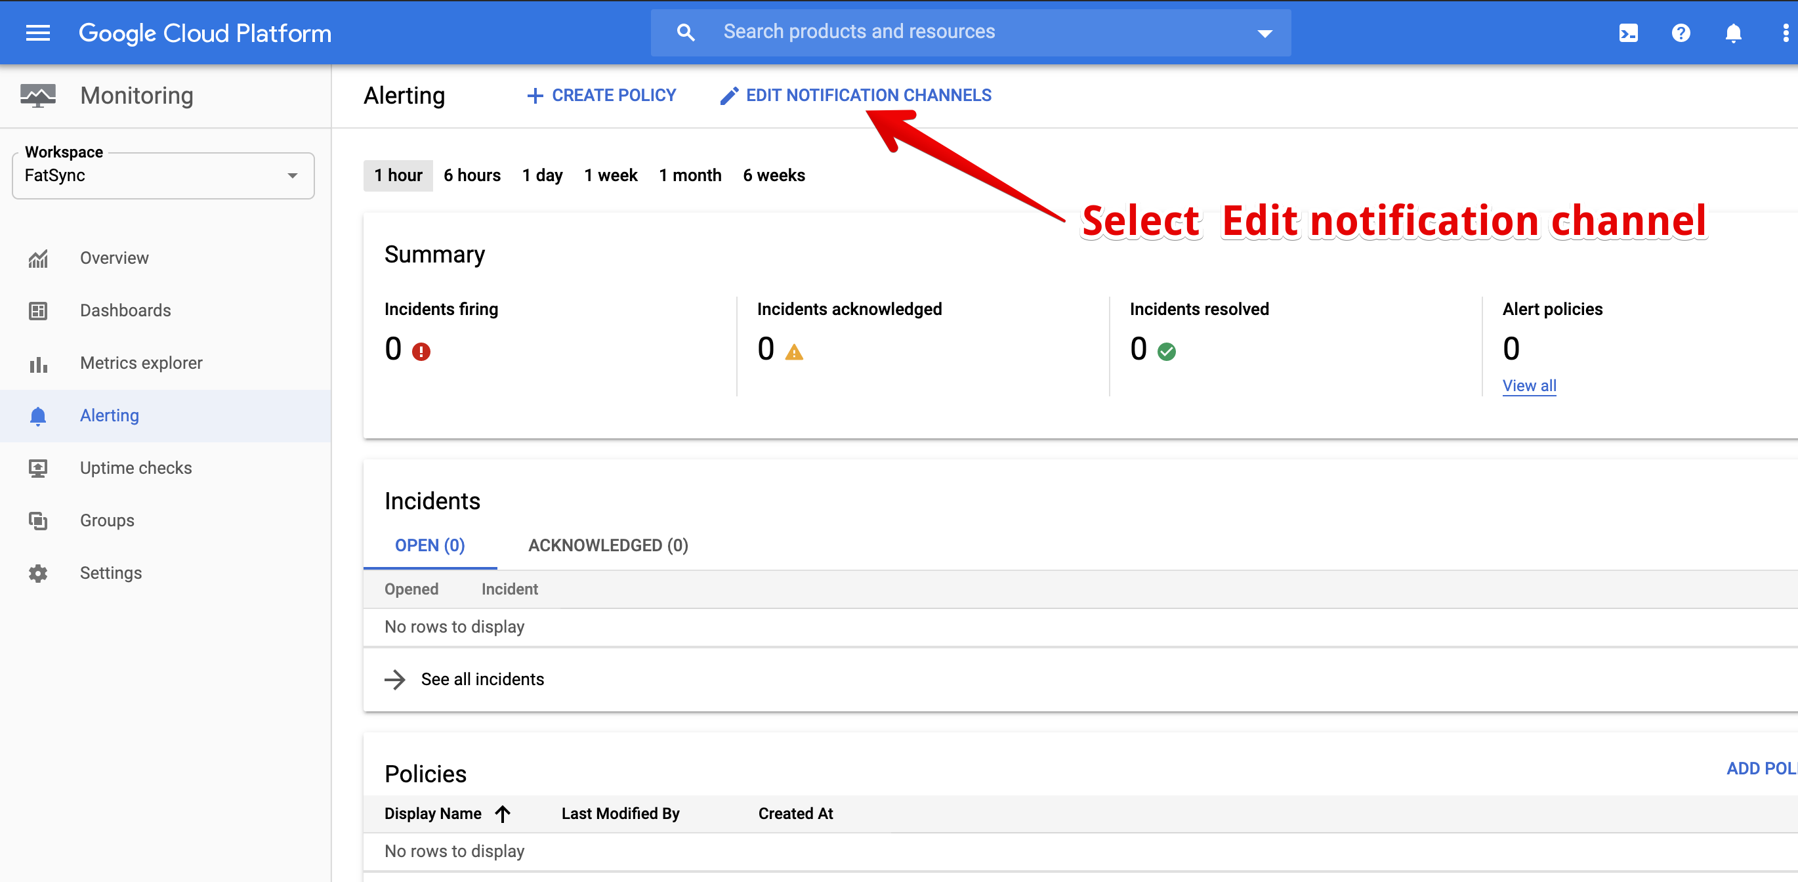Viewport: 1798px width, 882px height.
Task: Click the Dashboards grid icon
Action: click(37, 310)
